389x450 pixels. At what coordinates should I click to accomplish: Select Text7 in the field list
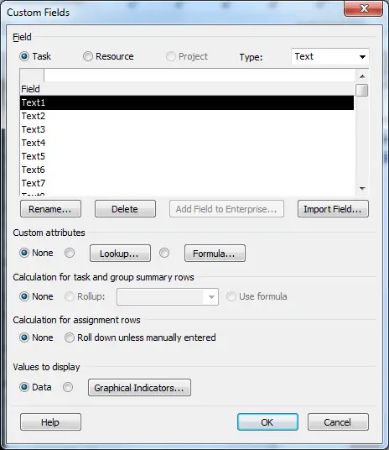[187, 183]
